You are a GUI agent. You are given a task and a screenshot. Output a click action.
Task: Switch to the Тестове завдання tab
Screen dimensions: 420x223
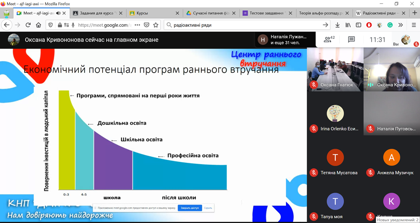(x=267, y=13)
